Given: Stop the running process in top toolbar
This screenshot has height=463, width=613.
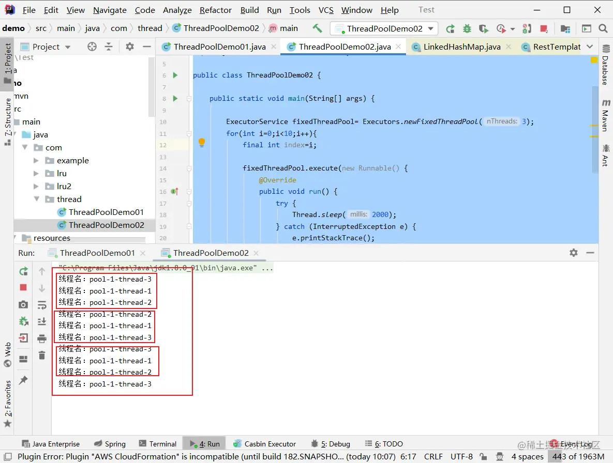Looking at the screenshot, I should pos(544,28).
